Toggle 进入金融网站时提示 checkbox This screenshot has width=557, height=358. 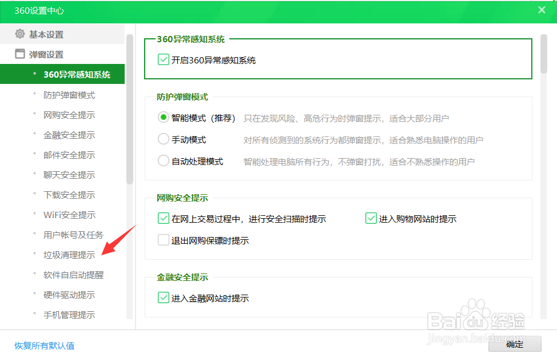click(163, 297)
